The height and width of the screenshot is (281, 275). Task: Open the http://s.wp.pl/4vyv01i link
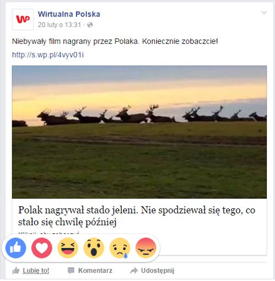[x=48, y=55]
